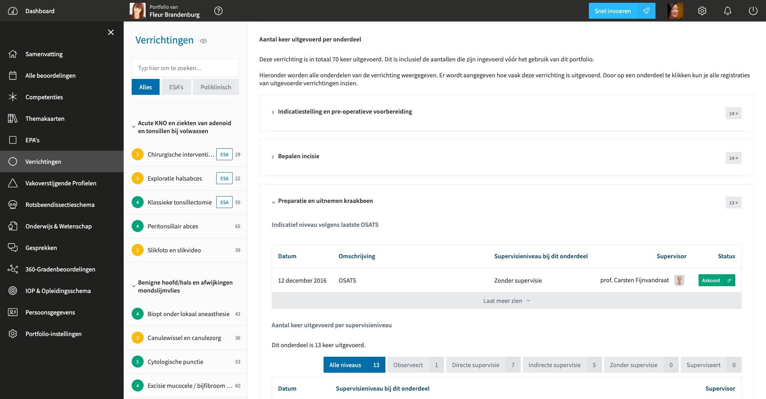Select Observeert supervision filter
This screenshot has width=766, height=399.
coord(415,365)
